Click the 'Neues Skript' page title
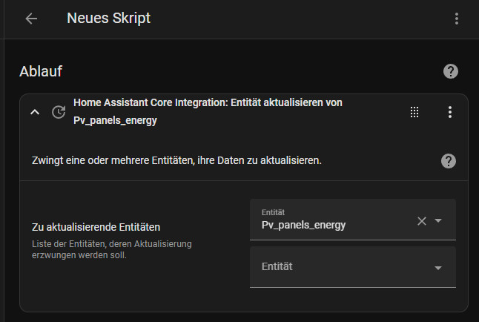Viewport: 479px width, 322px height. click(108, 19)
